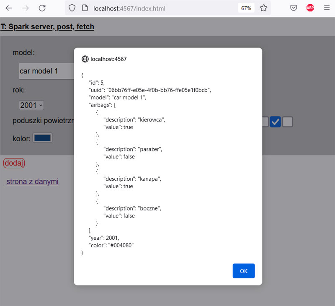The height and width of the screenshot is (306, 335).
Task: Click the red dodaj button
Action: [x=14, y=163]
